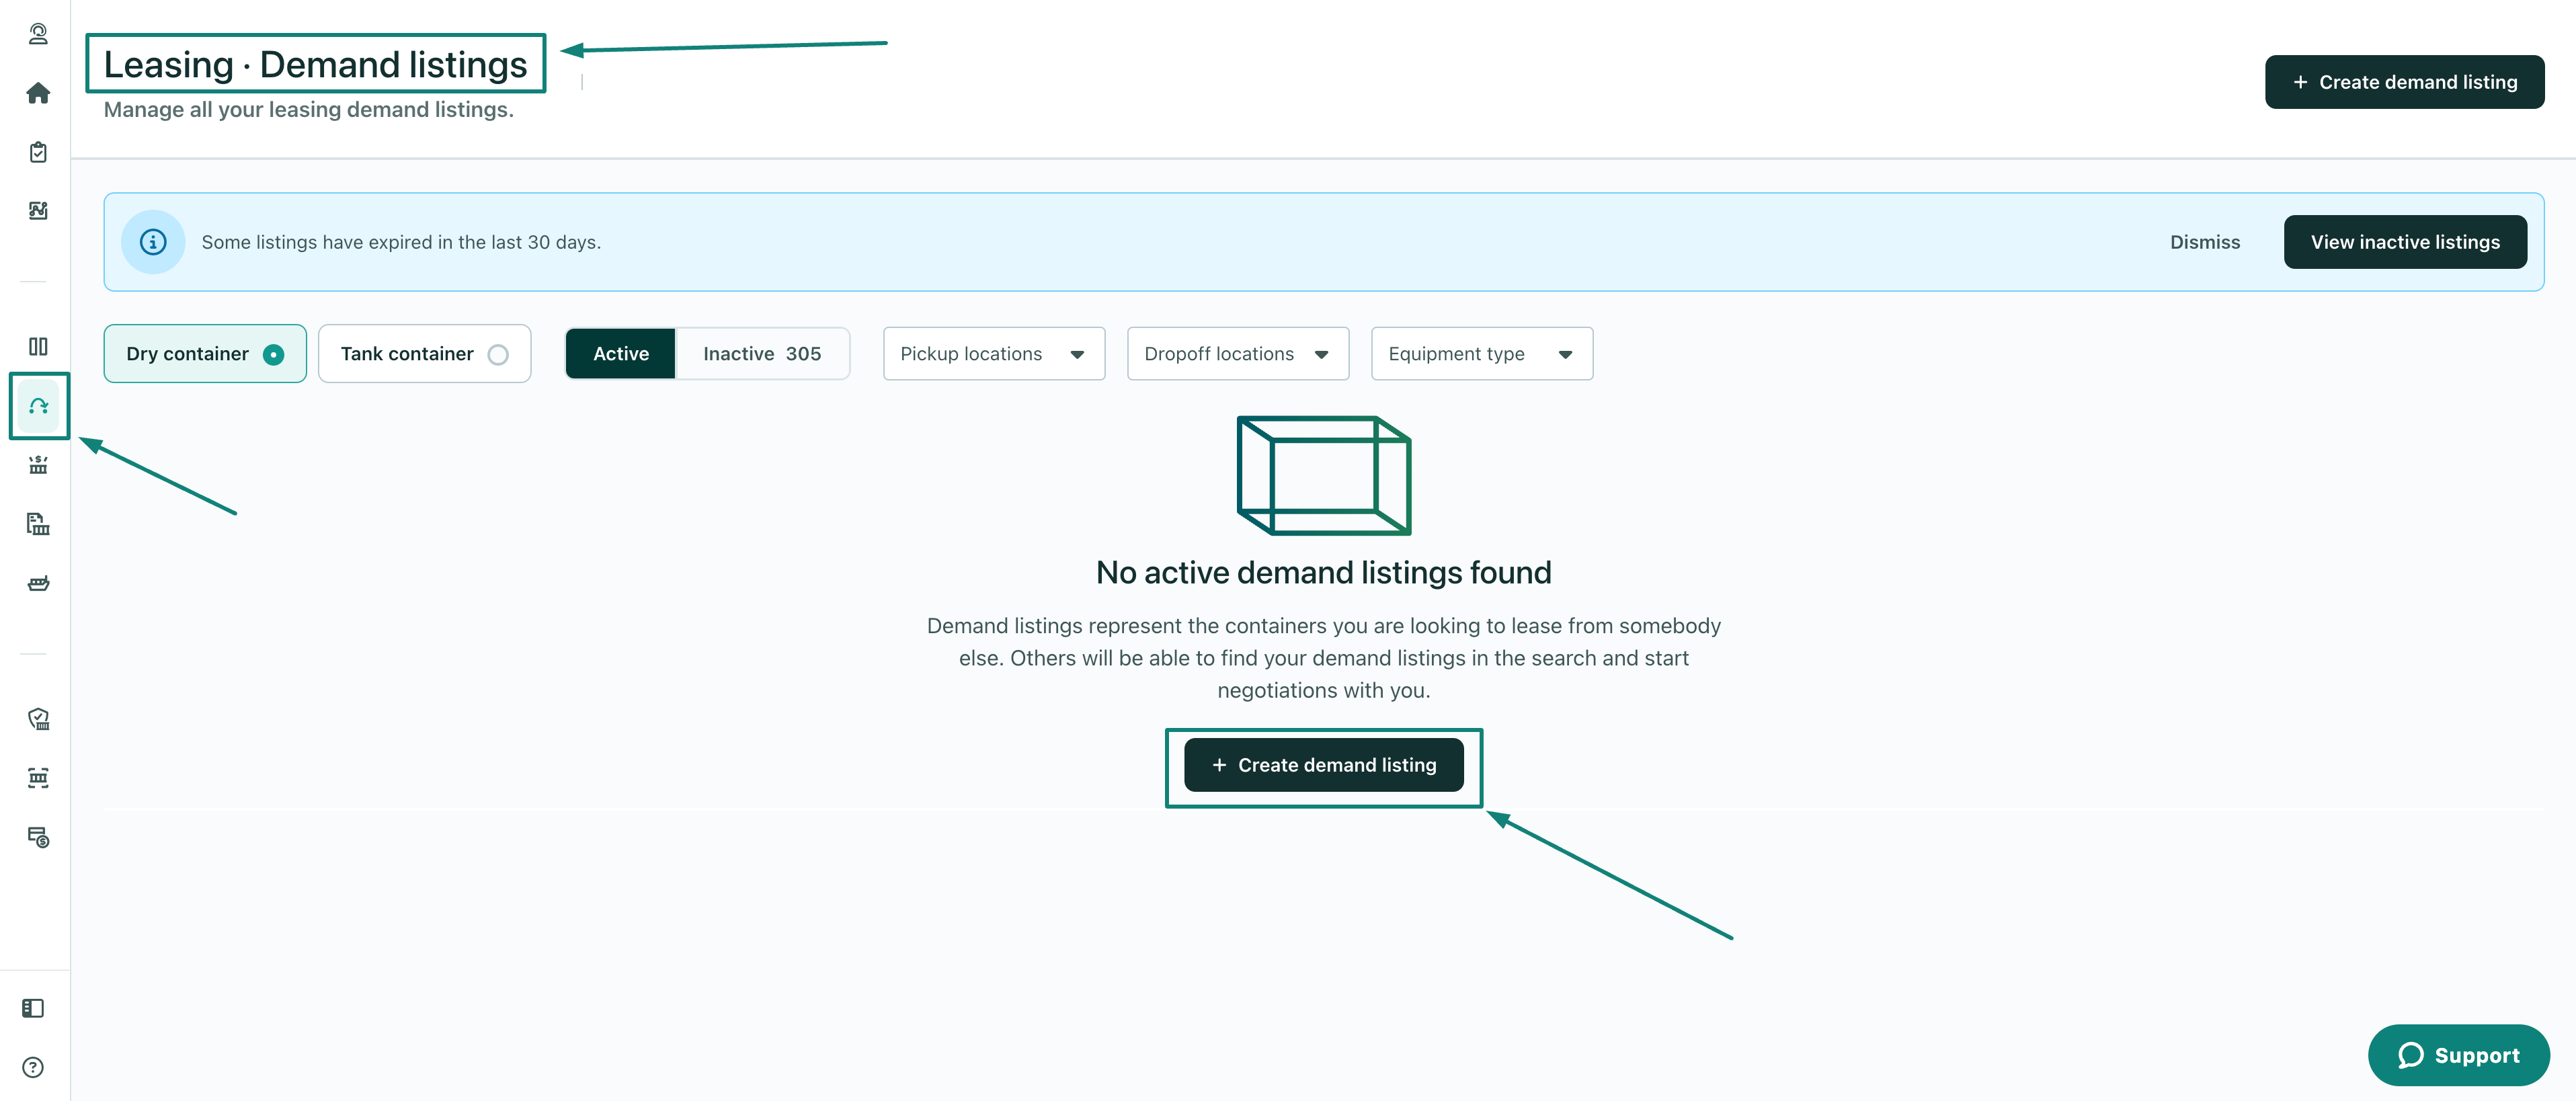
Task: Open the cargo ship icon in the sidebar
Action: tap(38, 583)
